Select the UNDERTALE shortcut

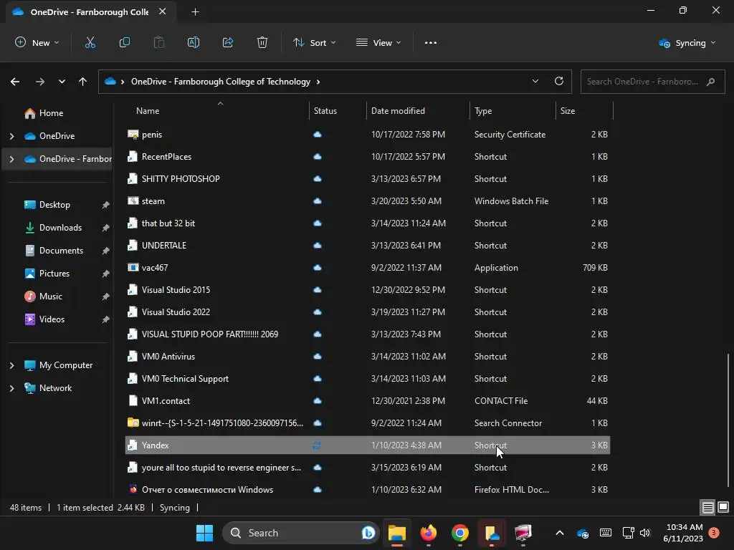coord(368,245)
